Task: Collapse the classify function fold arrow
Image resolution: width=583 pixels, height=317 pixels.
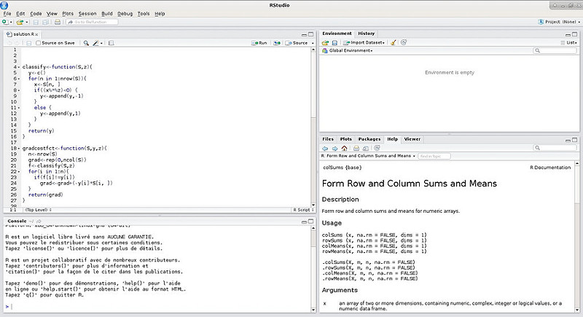Action: tap(18, 67)
